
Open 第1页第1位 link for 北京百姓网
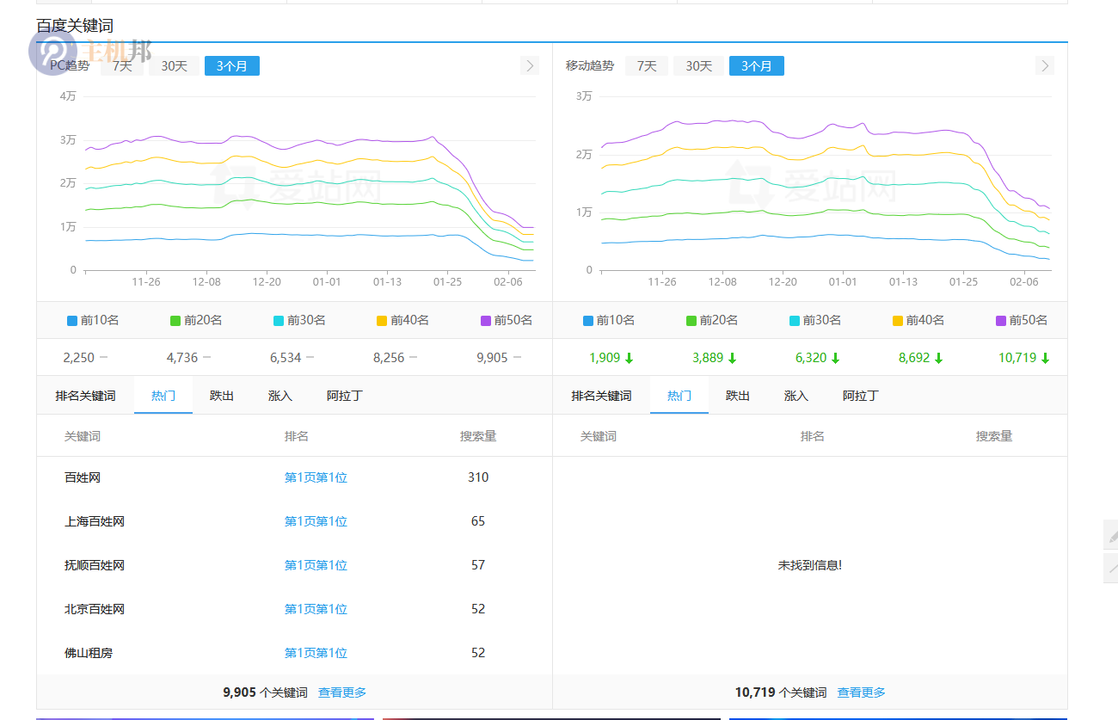point(316,609)
